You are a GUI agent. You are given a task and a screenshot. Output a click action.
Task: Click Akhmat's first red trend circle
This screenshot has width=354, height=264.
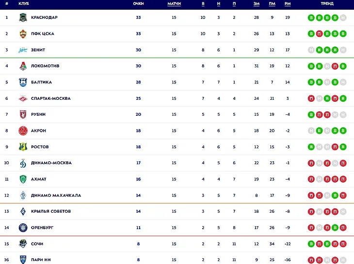[311, 179]
